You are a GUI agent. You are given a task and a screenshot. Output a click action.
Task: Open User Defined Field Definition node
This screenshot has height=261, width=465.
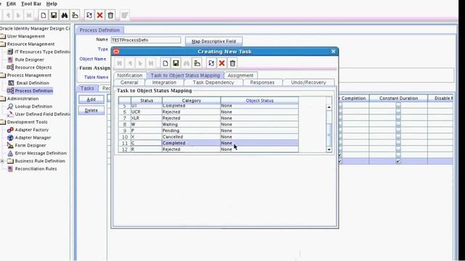pos(39,115)
